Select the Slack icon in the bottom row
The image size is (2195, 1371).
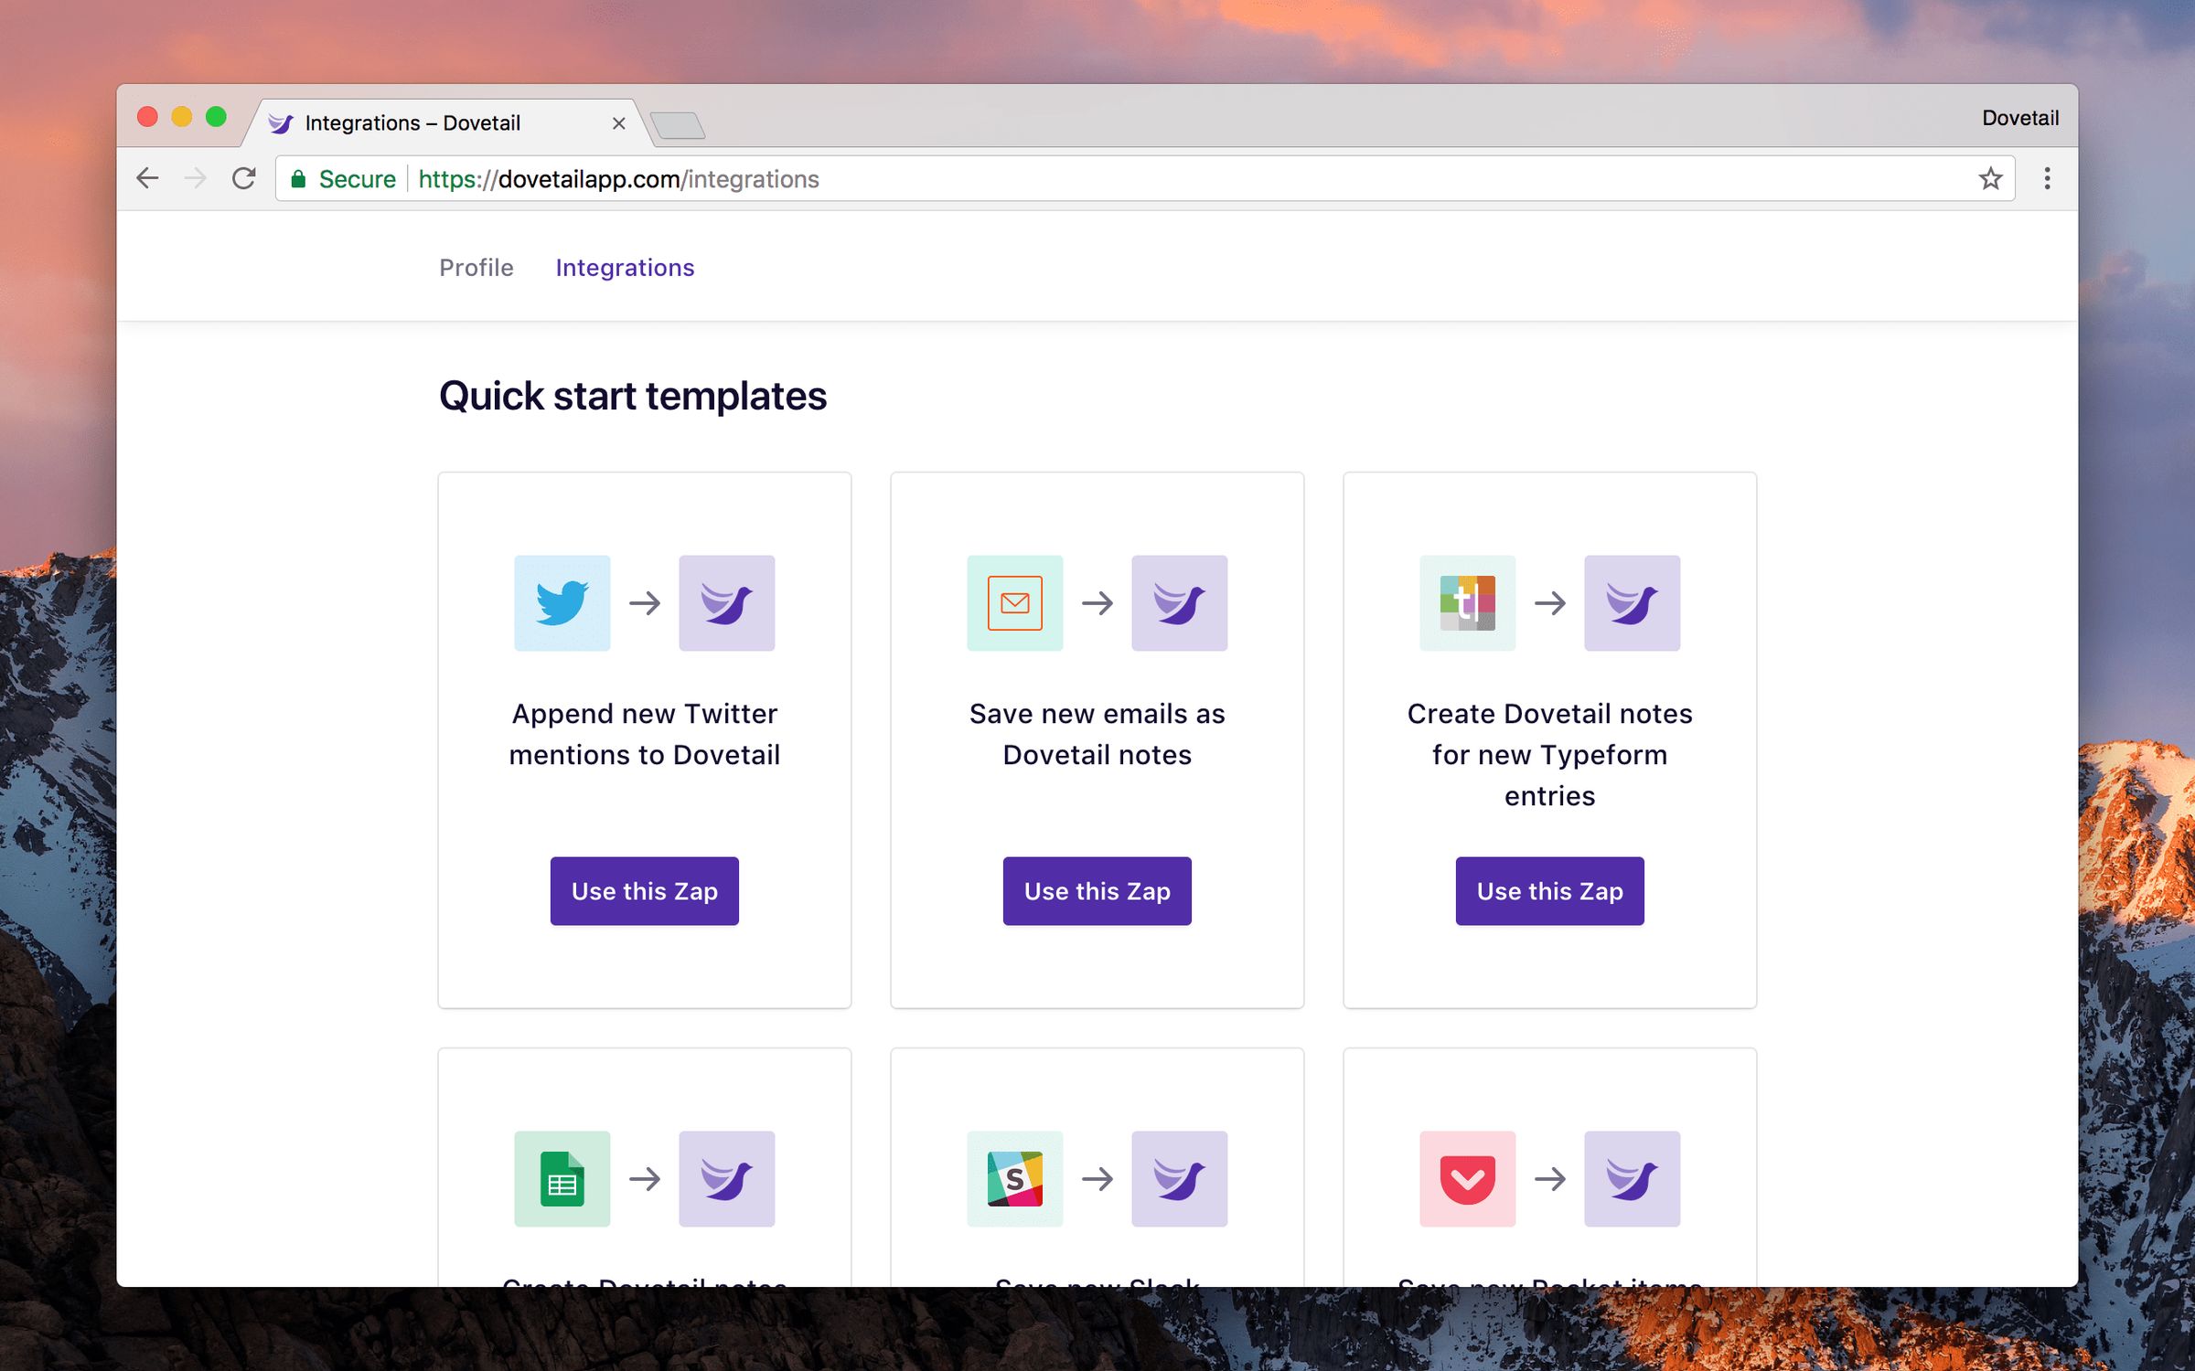click(x=1013, y=1179)
